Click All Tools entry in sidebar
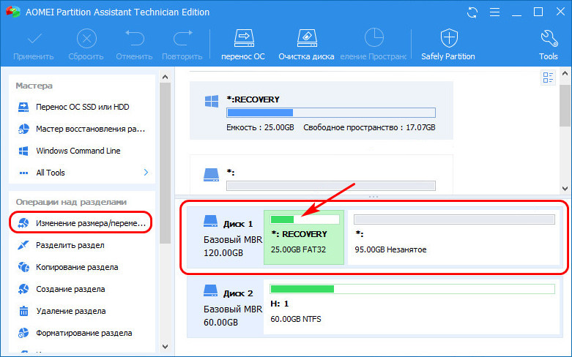 (51, 173)
